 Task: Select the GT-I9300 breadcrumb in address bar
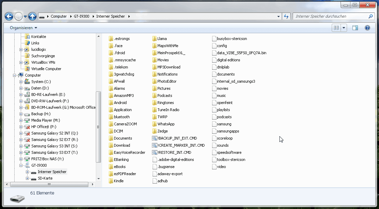pyautogui.click(x=82, y=16)
